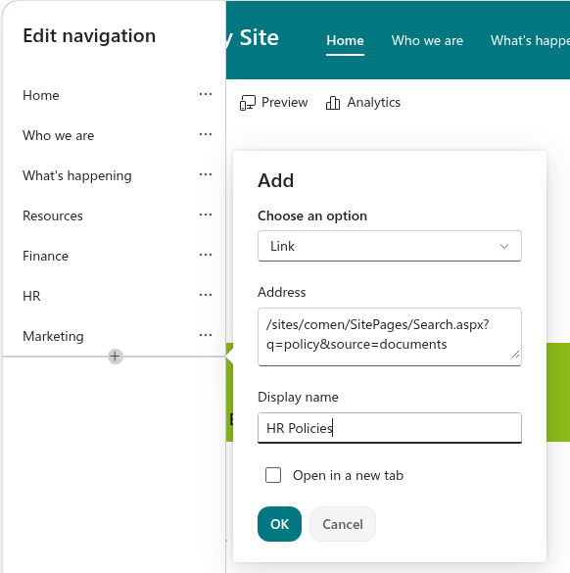Select Home in Edit navigation list
This screenshot has height=573, width=570.
(41, 95)
